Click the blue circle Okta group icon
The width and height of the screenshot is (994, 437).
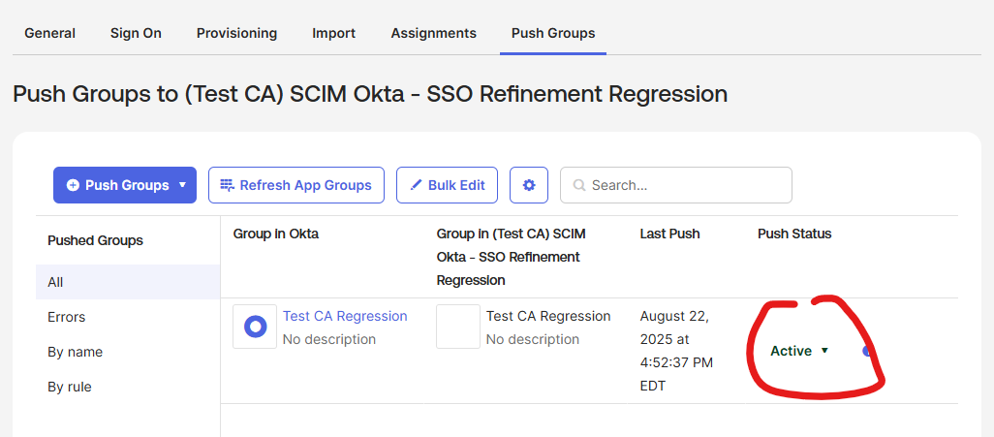coord(255,327)
